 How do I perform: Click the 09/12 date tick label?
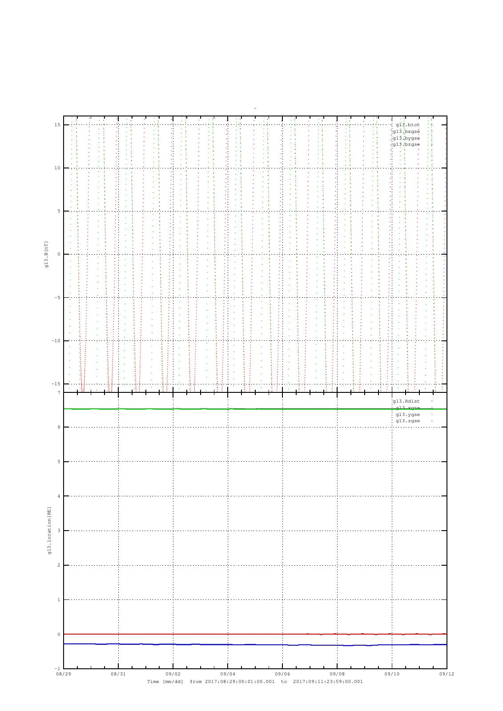click(447, 674)
